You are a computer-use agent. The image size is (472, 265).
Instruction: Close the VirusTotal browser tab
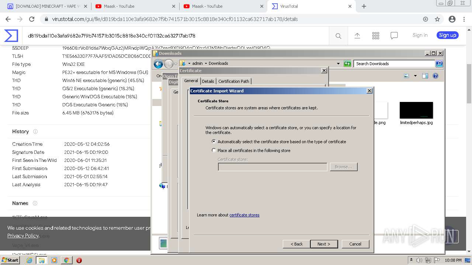coord(350,6)
